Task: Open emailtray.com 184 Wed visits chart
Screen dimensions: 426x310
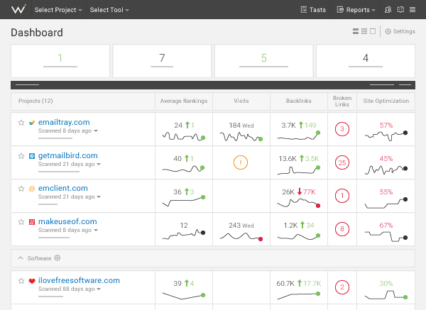Action: point(241,136)
